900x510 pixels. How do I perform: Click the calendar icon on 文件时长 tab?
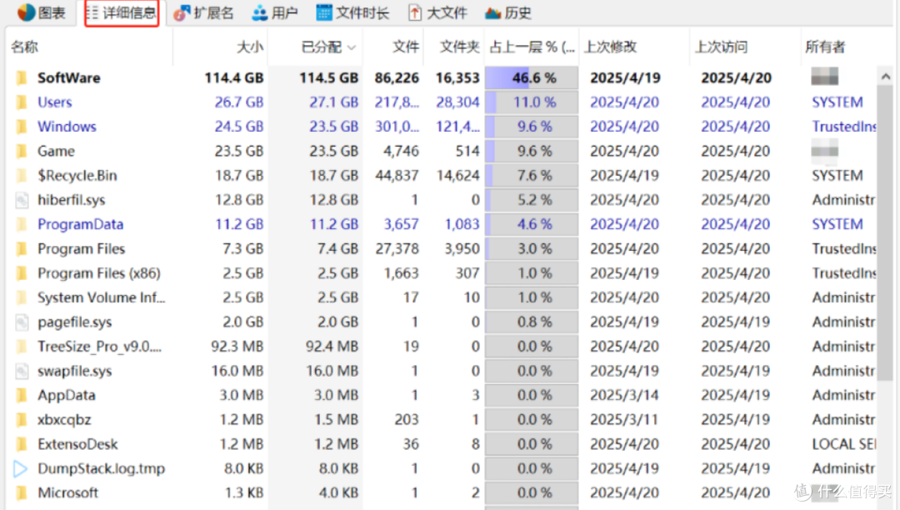click(324, 12)
